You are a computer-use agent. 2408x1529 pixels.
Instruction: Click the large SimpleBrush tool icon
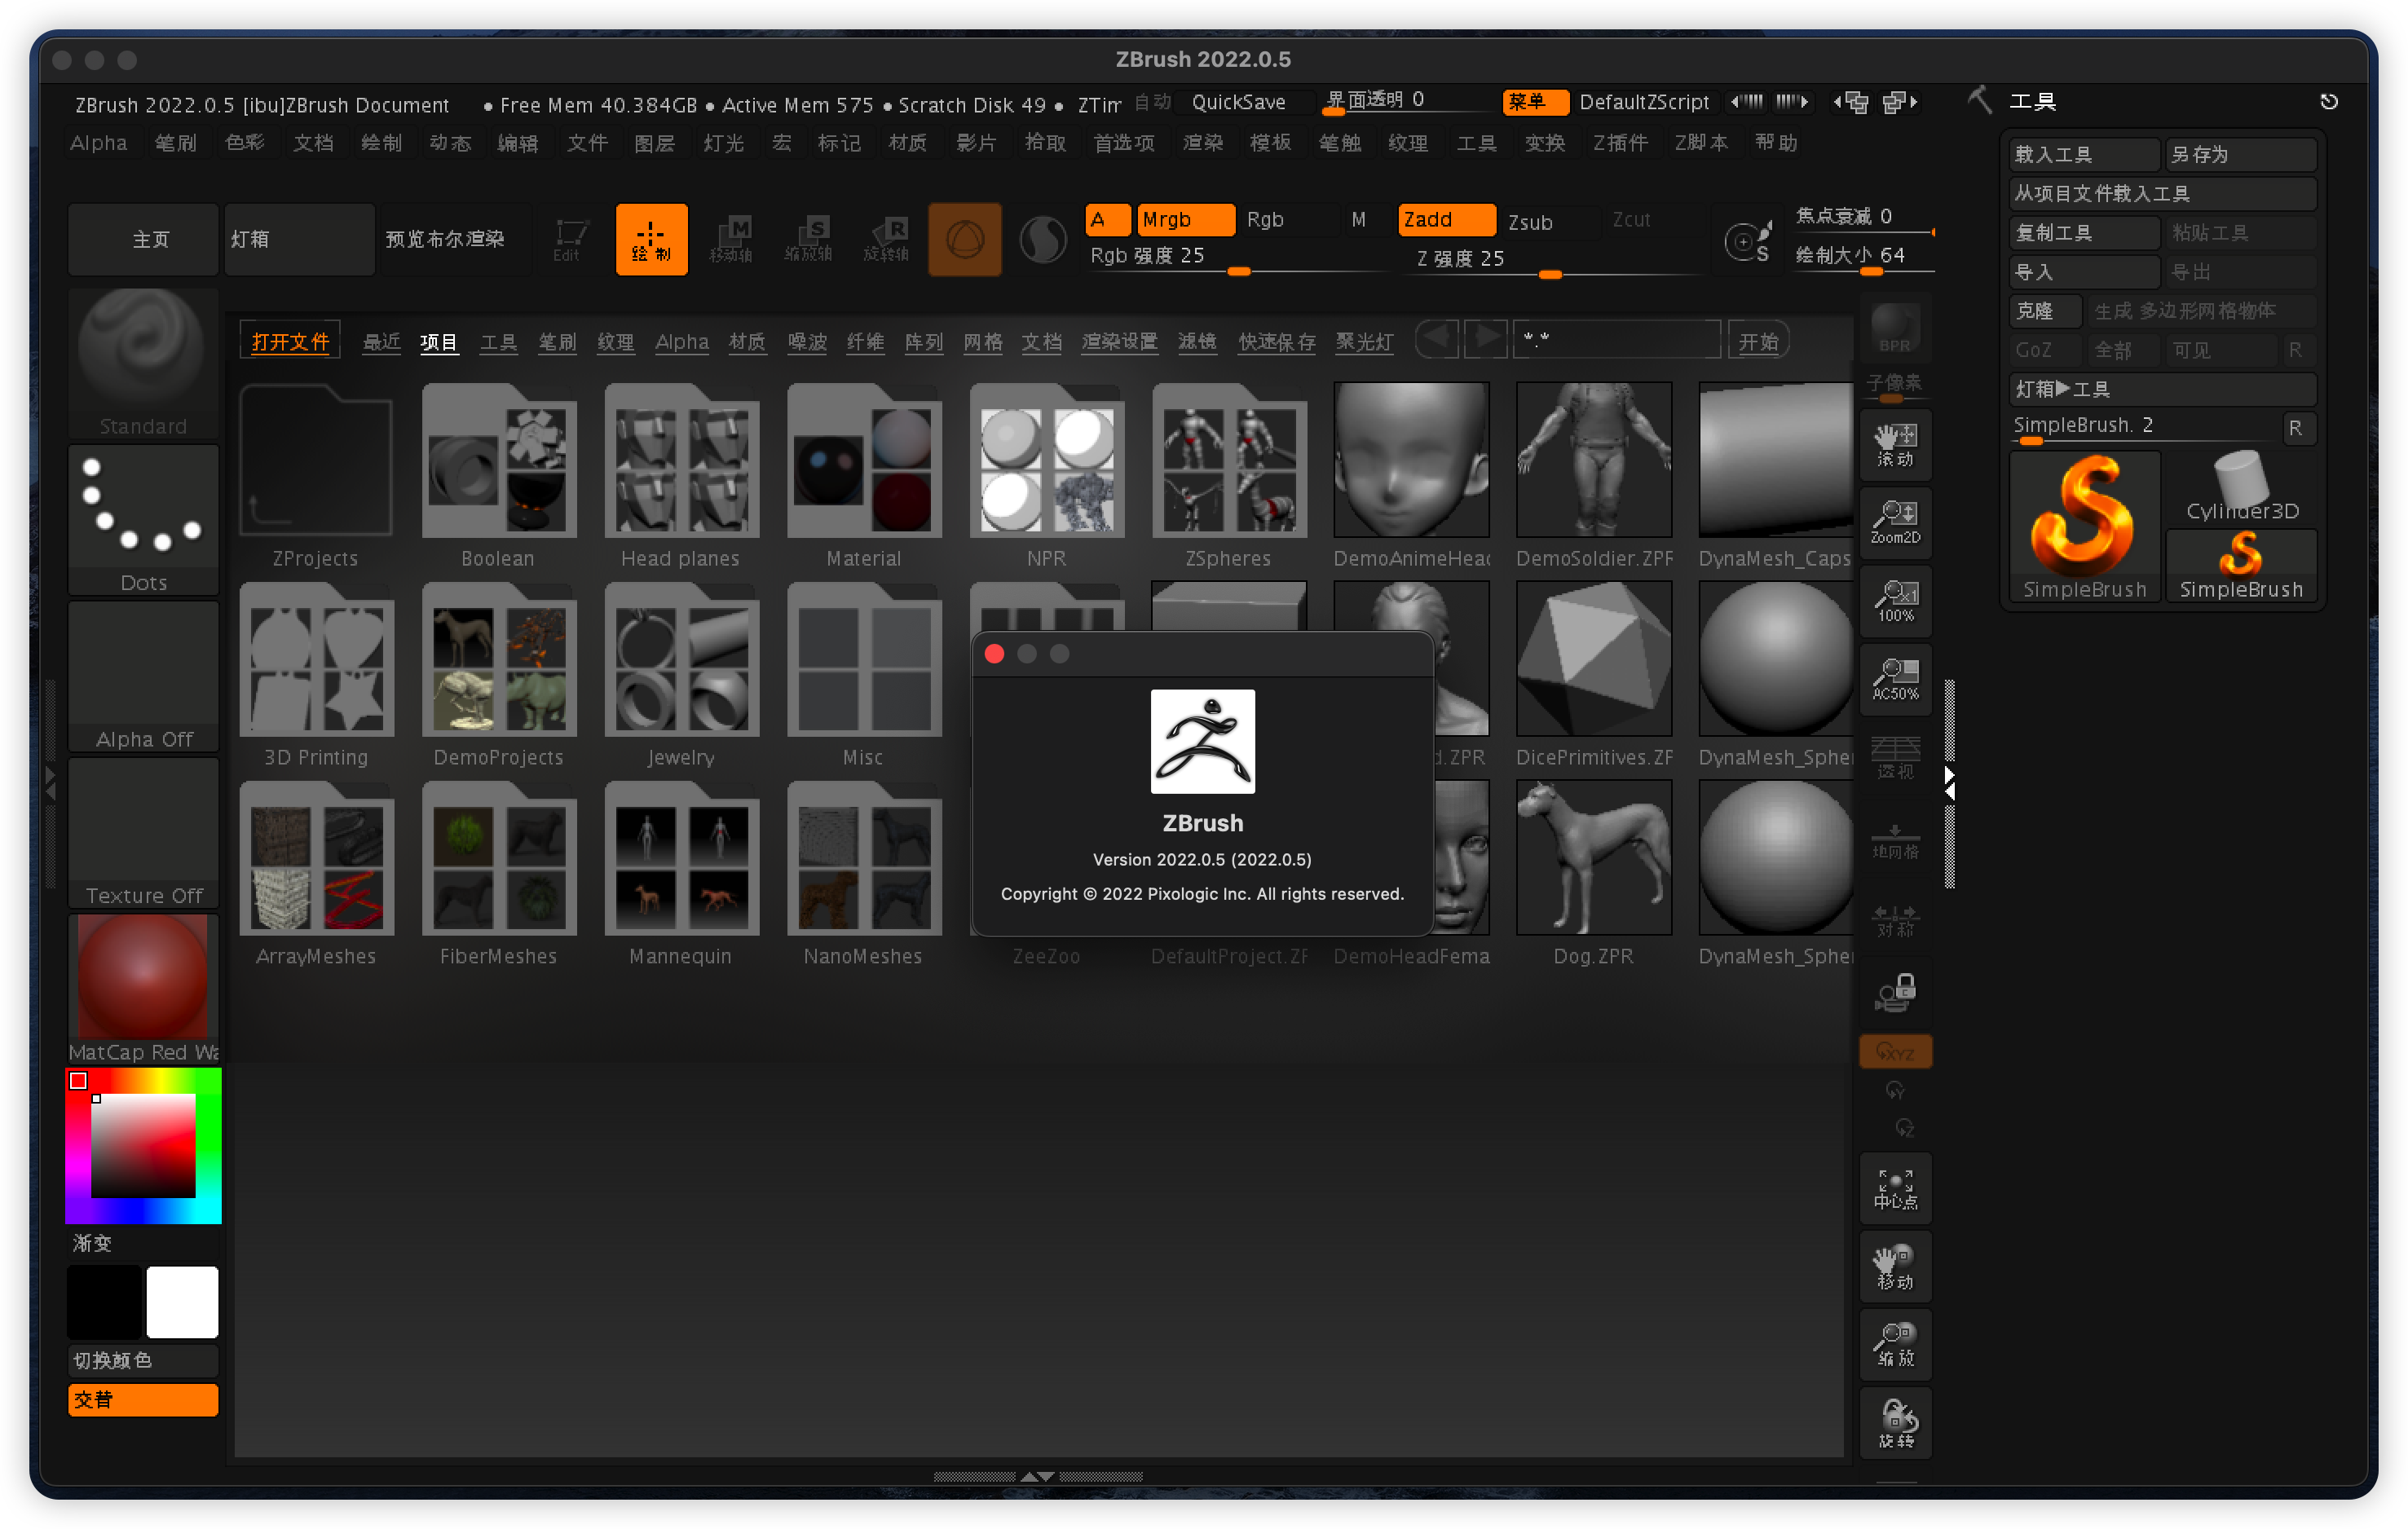[x=2084, y=526]
